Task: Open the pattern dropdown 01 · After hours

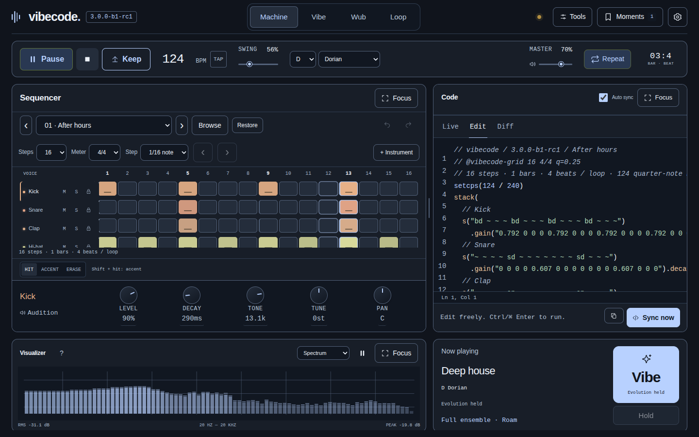Action: point(104,125)
